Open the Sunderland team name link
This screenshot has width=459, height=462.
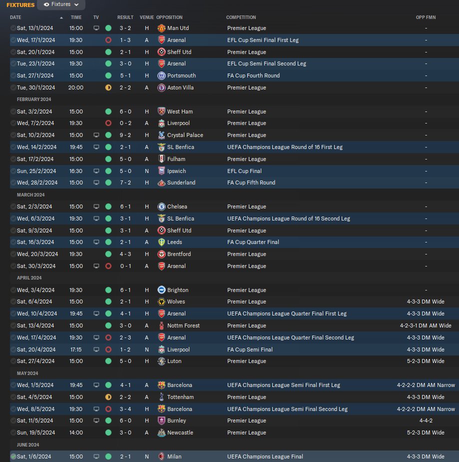[181, 182]
